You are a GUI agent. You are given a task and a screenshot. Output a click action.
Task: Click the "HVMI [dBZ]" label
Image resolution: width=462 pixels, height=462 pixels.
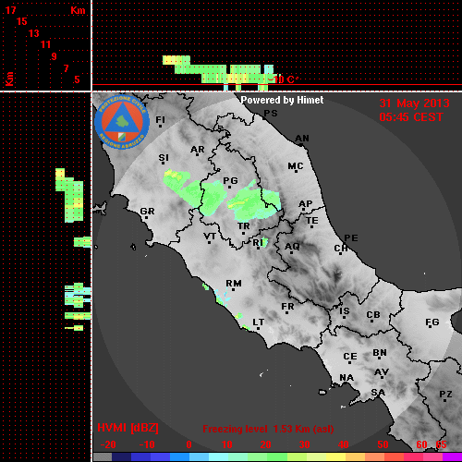(x=128, y=428)
